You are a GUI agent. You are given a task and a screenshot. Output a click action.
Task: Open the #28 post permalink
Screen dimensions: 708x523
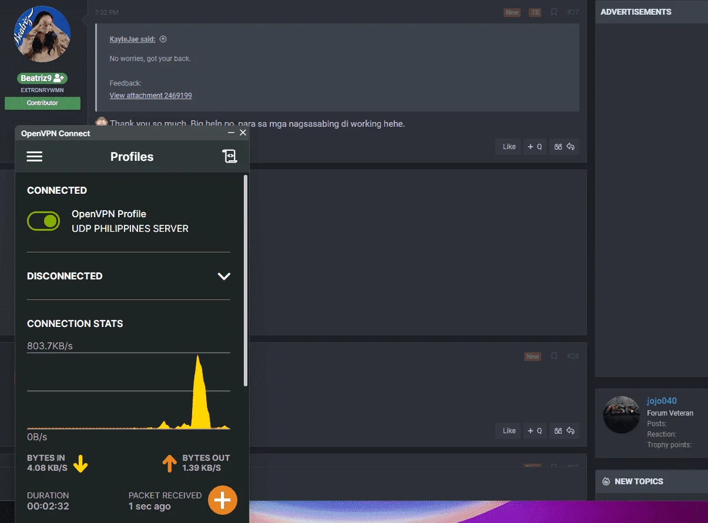573,356
